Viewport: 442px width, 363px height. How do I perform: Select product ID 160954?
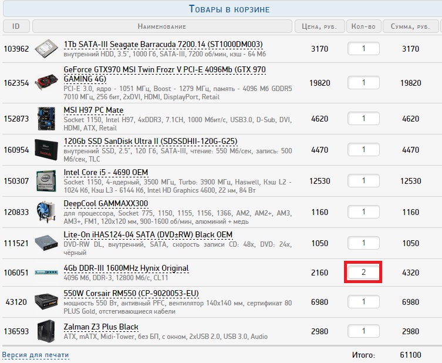pos(16,150)
